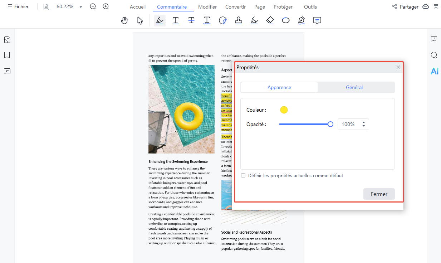The width and height of the screenshot is (441, 263).
Task: Open the bookmarks panel in sidebar
Action: 7,55
